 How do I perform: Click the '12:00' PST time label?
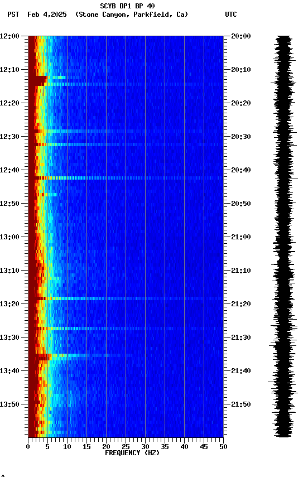pos(9,36)
